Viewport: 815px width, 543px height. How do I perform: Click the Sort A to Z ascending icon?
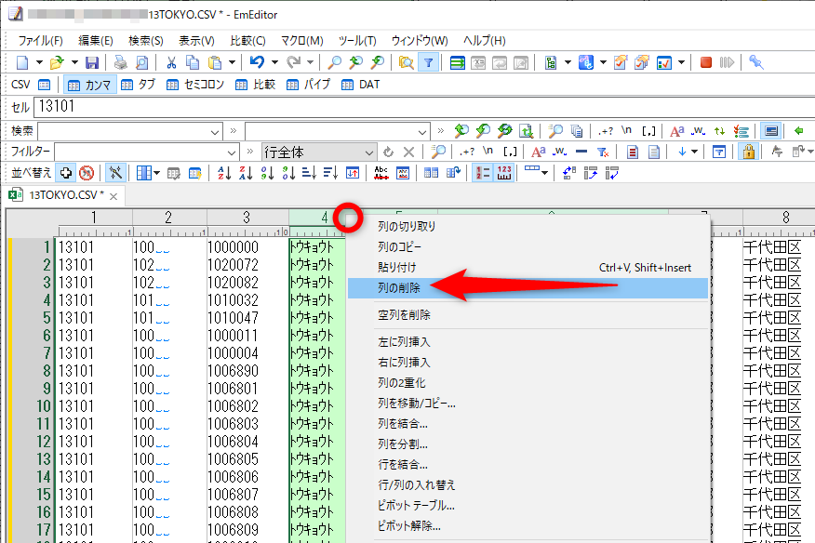224,173
